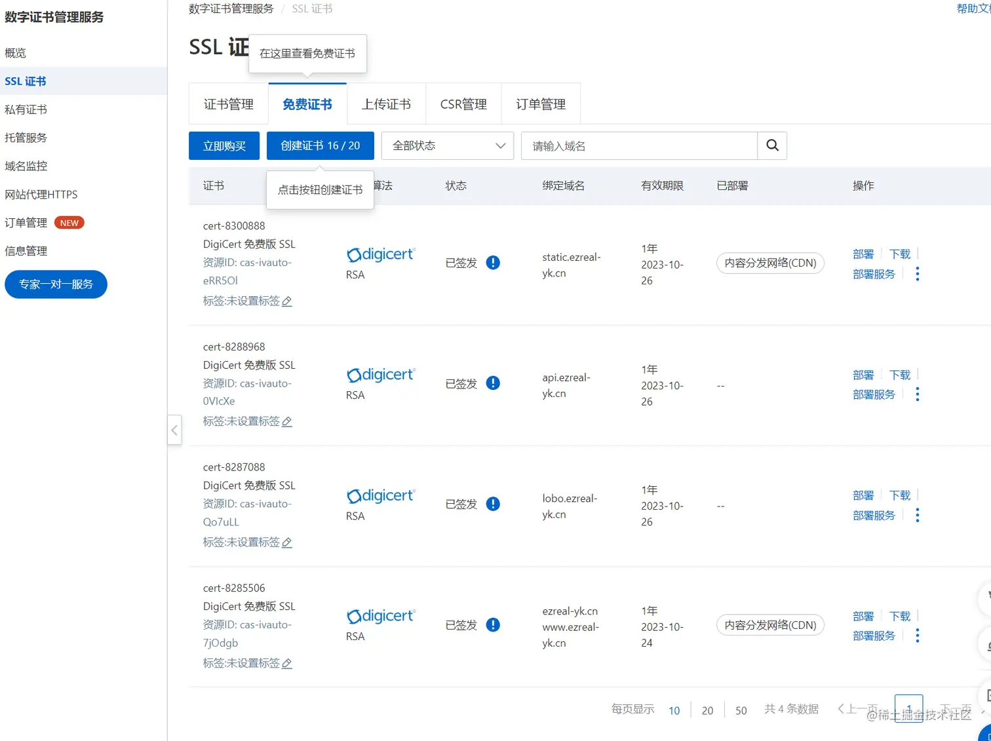Click 下载 link for cert-8288968
The width and height of the screenshot is (991, 741).
click(900, 375)
